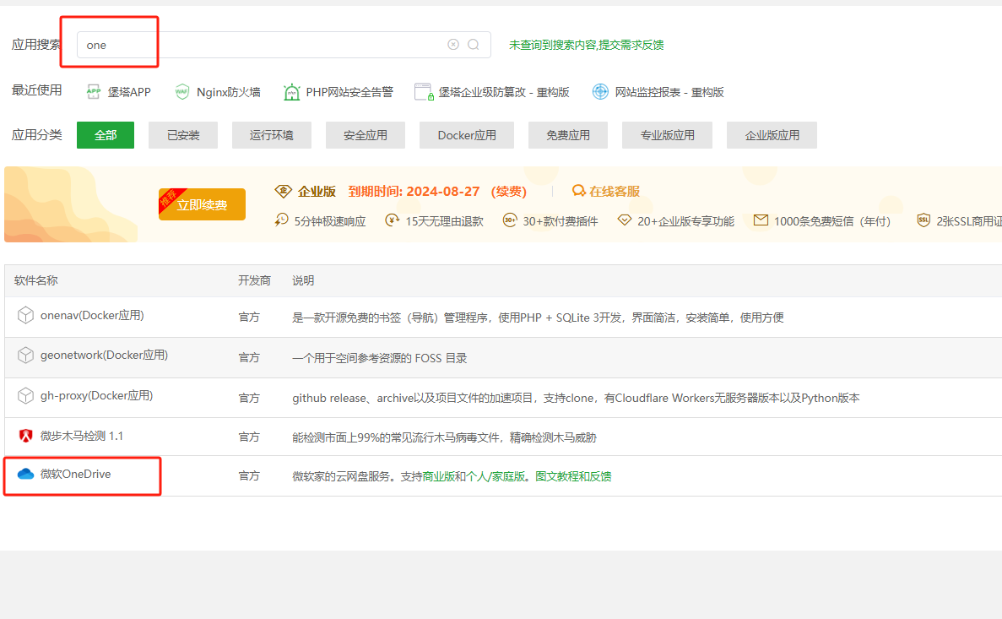Click the 立即续费 renew button
This screenshot has width=1002, height=619.
coord(202,204)
